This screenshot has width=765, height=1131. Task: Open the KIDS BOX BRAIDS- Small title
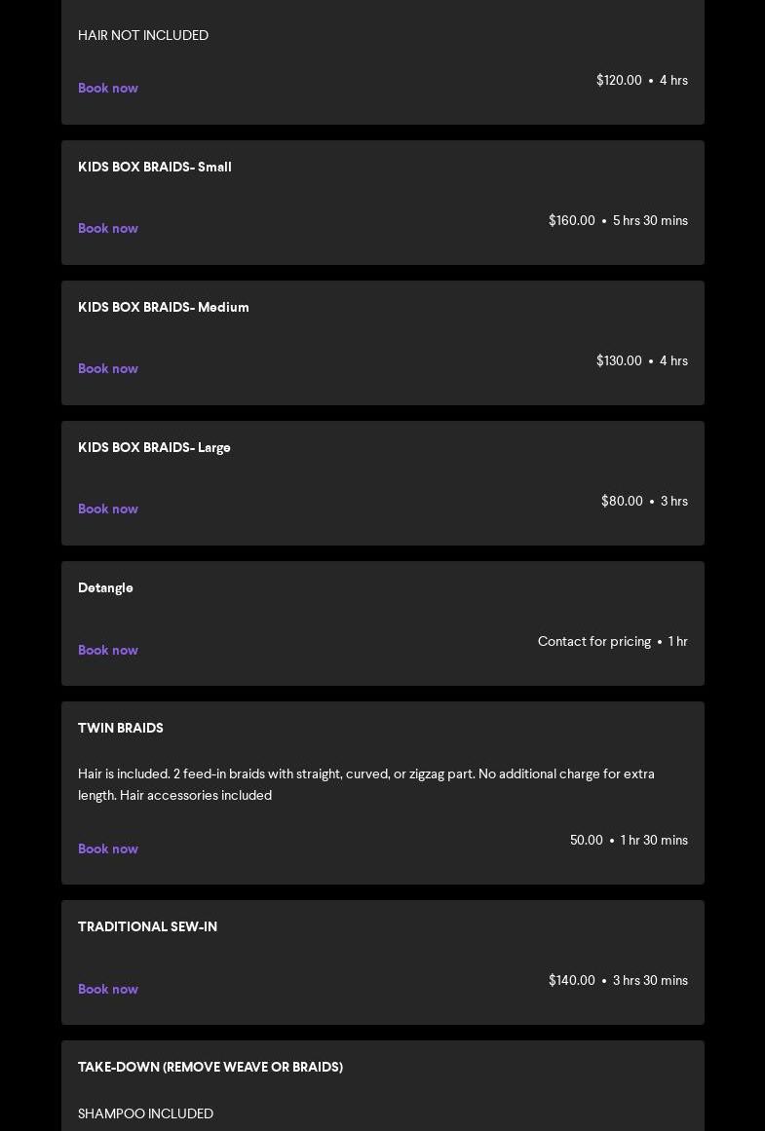[154, 167]
